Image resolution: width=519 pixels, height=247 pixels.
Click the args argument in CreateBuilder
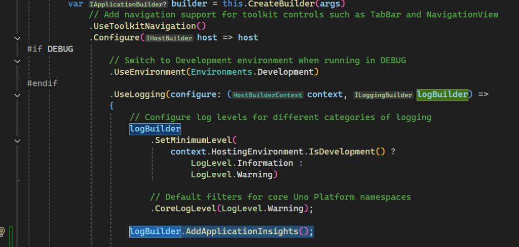[x=331, y=4]
